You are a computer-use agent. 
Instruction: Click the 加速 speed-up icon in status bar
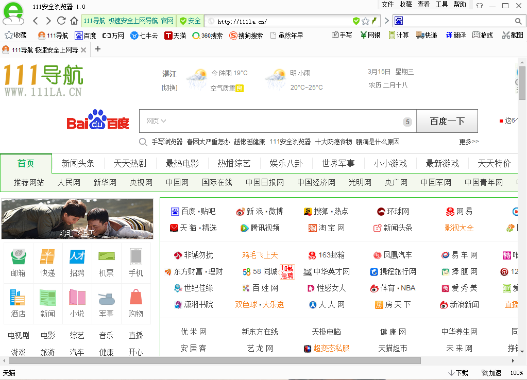[488, 372]
